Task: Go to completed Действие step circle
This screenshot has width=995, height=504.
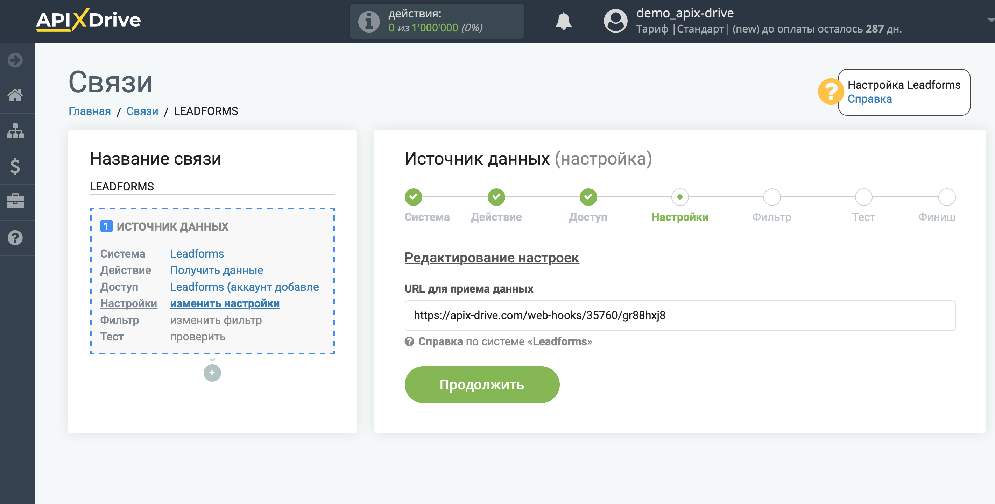Action: pos(496,197)
